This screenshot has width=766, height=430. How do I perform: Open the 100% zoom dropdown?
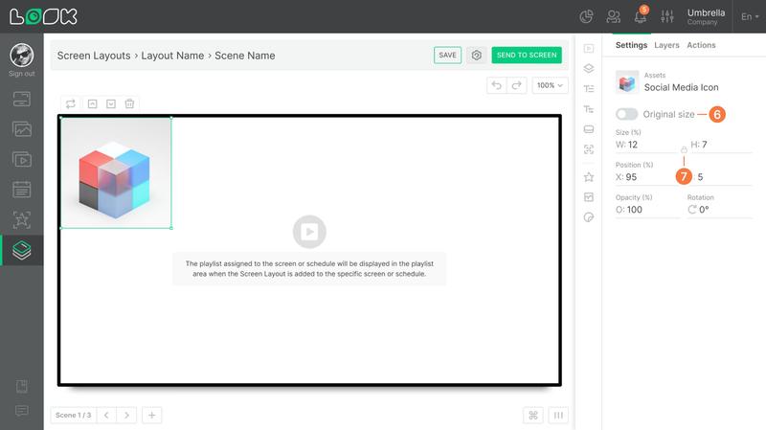[x=550, y=85]
